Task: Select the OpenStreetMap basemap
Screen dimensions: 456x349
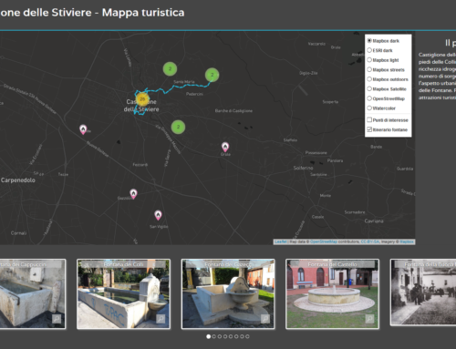Action: 369,98
